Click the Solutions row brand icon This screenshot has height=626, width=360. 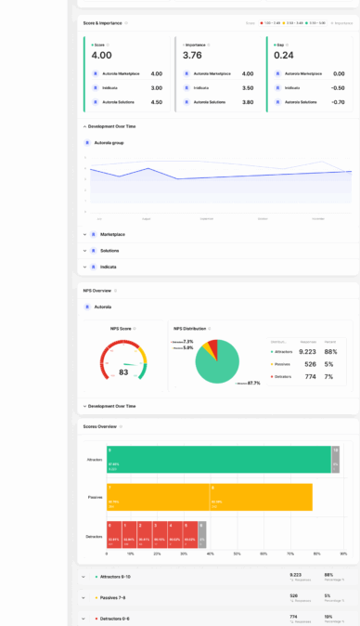tap(94, 251)
